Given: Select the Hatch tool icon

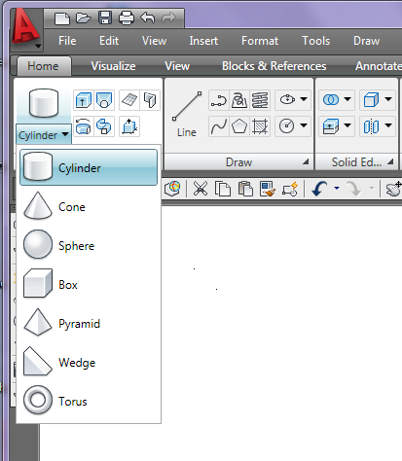Looking at the screenshot, I should [x=260, y=126].
